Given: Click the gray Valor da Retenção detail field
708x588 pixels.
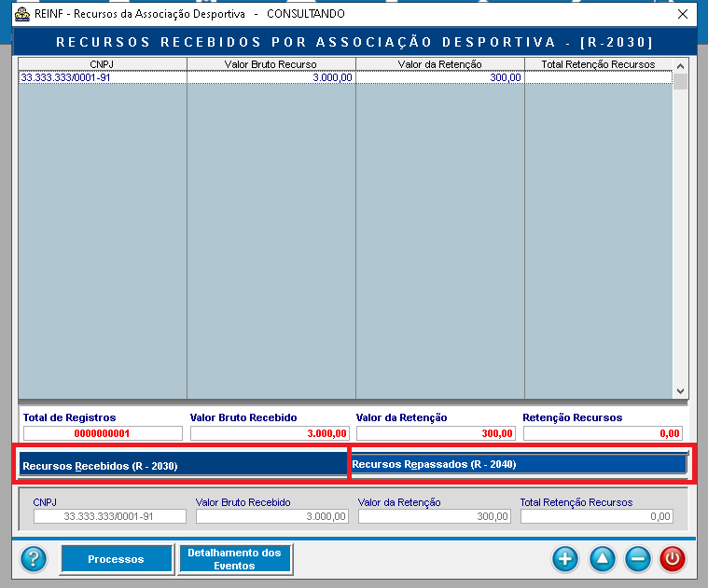Looking at the screenshot, I should click(x=435, y=516).
